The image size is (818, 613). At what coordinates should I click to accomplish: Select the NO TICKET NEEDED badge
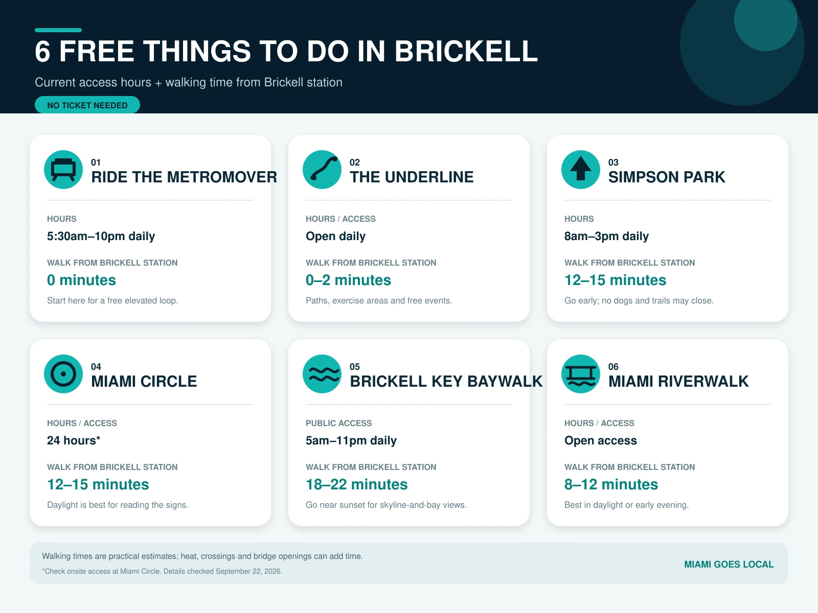pos(87,105)
